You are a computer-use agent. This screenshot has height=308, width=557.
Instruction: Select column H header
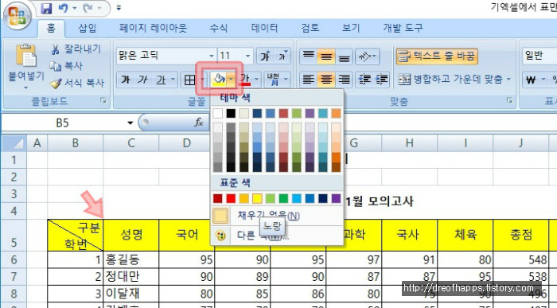click(x=409, y=143)
